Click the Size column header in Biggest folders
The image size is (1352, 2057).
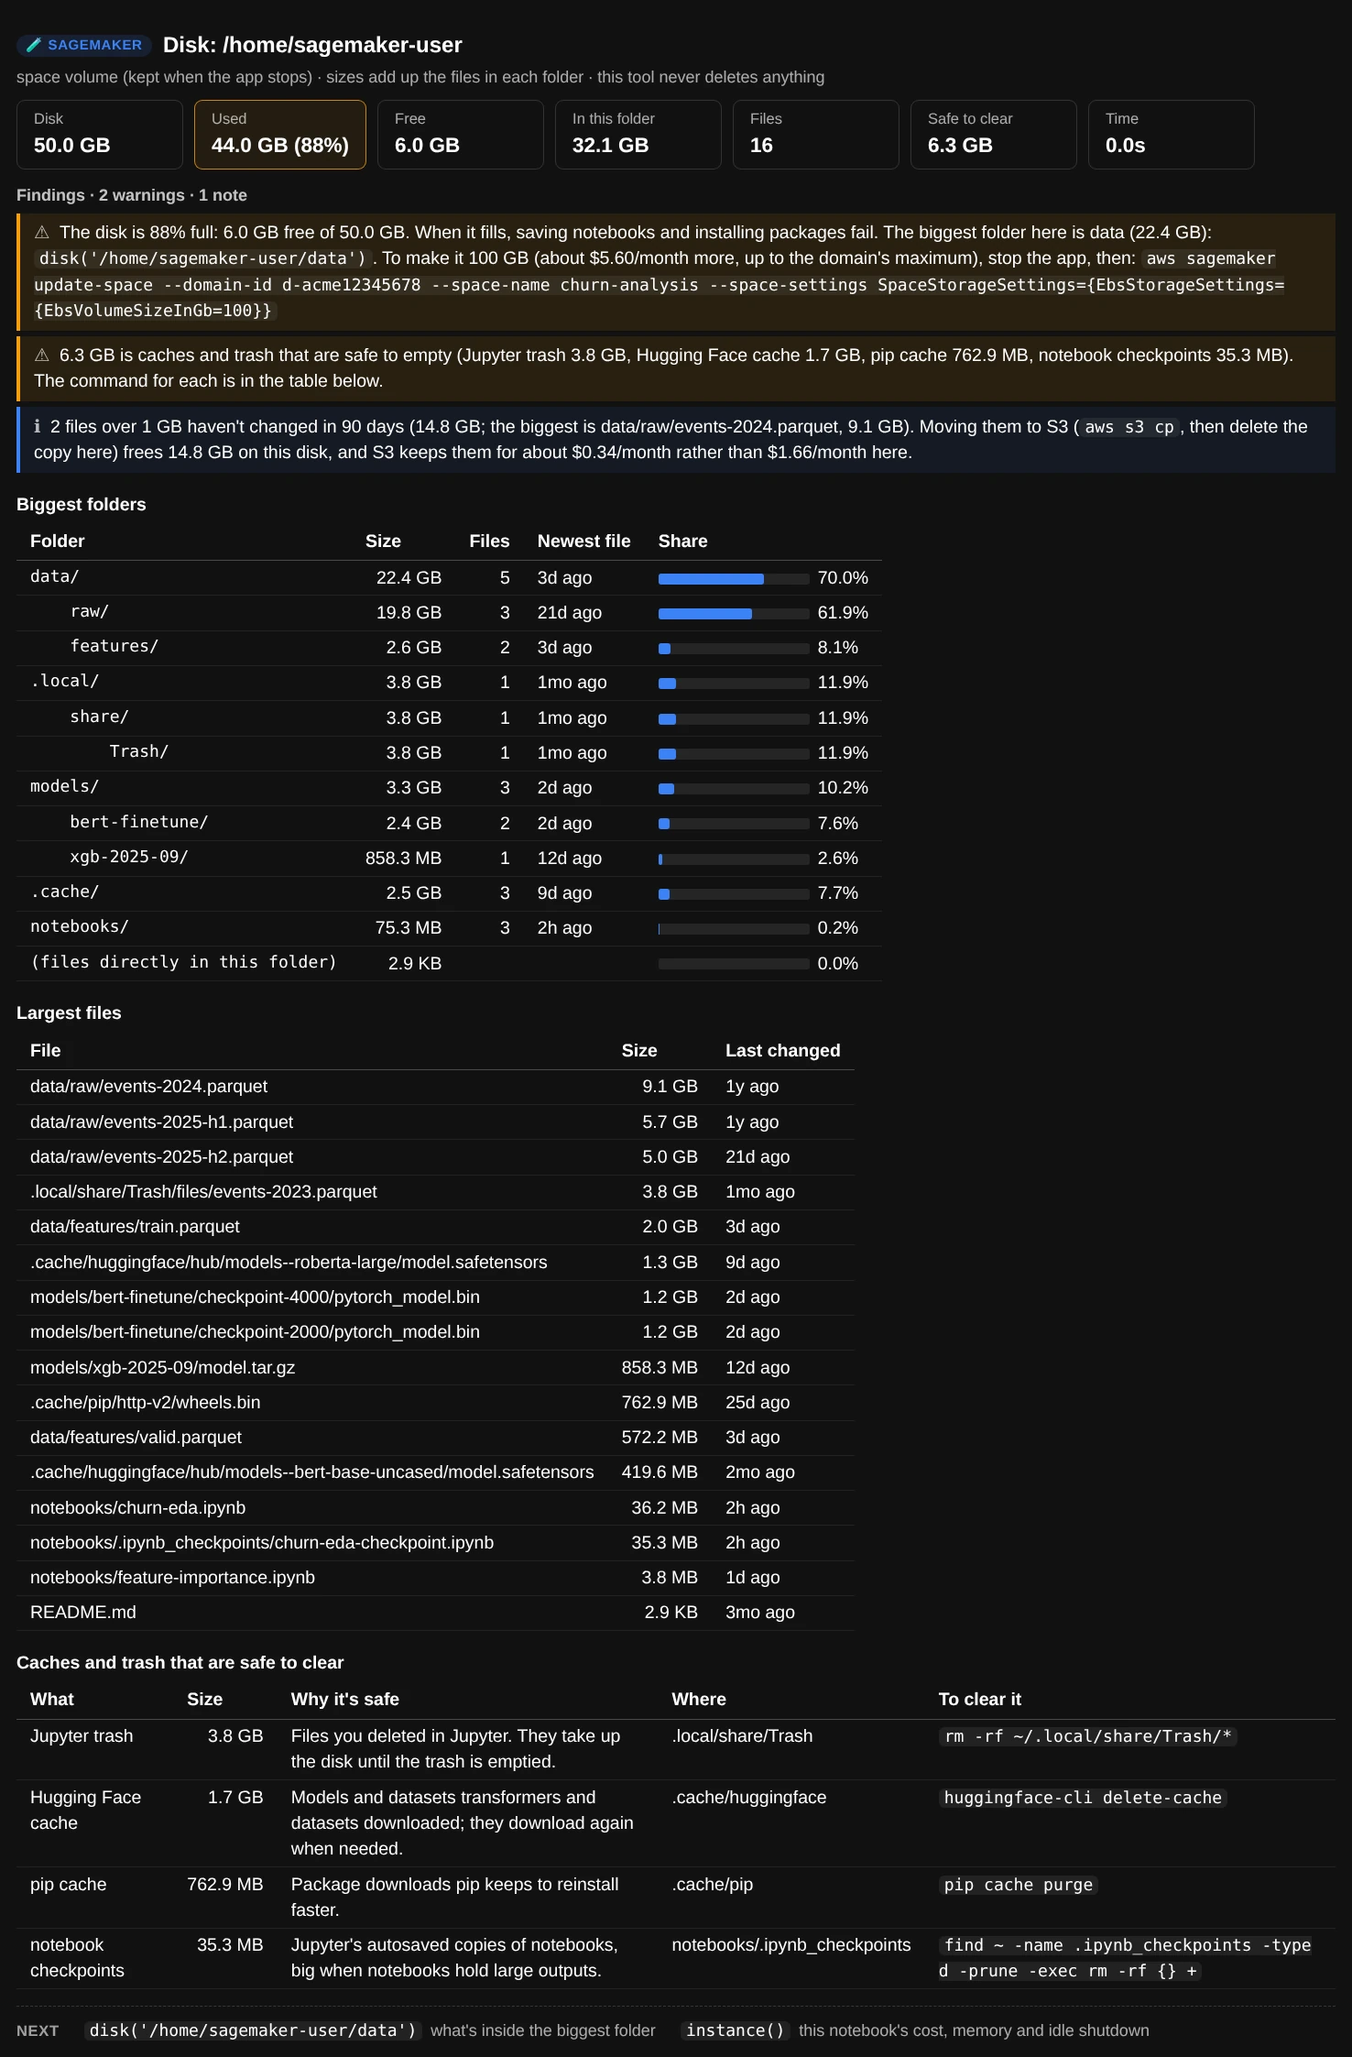(383, 542)
